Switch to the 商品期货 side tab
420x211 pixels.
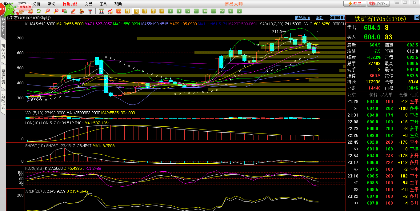(3, 51)
